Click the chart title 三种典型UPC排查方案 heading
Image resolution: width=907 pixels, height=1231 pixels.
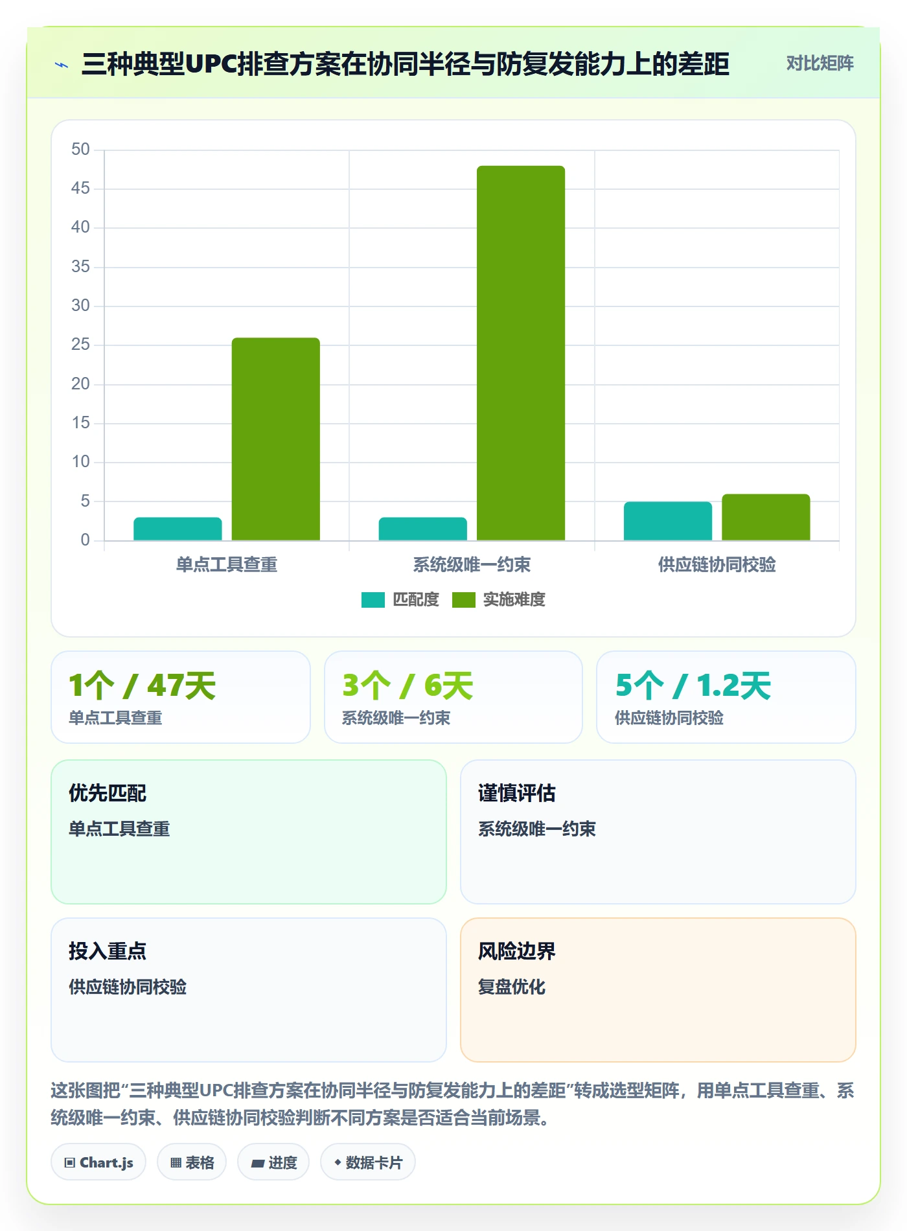coord(406,64)
